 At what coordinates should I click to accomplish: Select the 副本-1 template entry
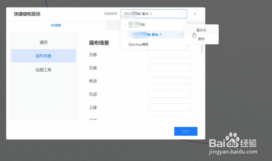click(x=156, y=34)
